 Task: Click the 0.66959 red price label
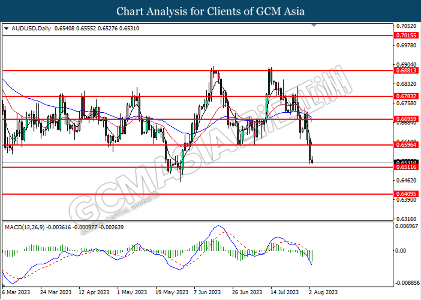pyautogui.click(x=406, y=119)
